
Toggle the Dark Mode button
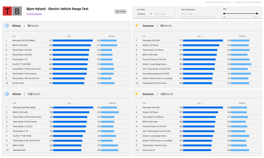[x=120, y=11]
